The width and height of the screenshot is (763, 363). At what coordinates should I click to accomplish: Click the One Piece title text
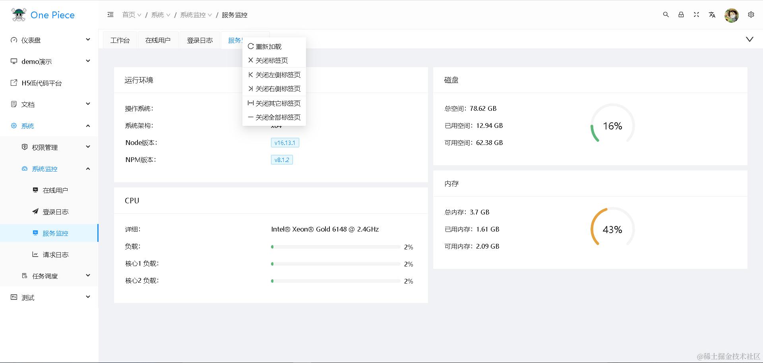(52, 15)
